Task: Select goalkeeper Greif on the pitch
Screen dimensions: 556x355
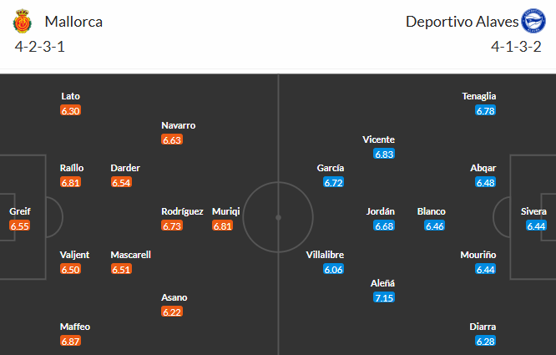Action: [21, 211]
